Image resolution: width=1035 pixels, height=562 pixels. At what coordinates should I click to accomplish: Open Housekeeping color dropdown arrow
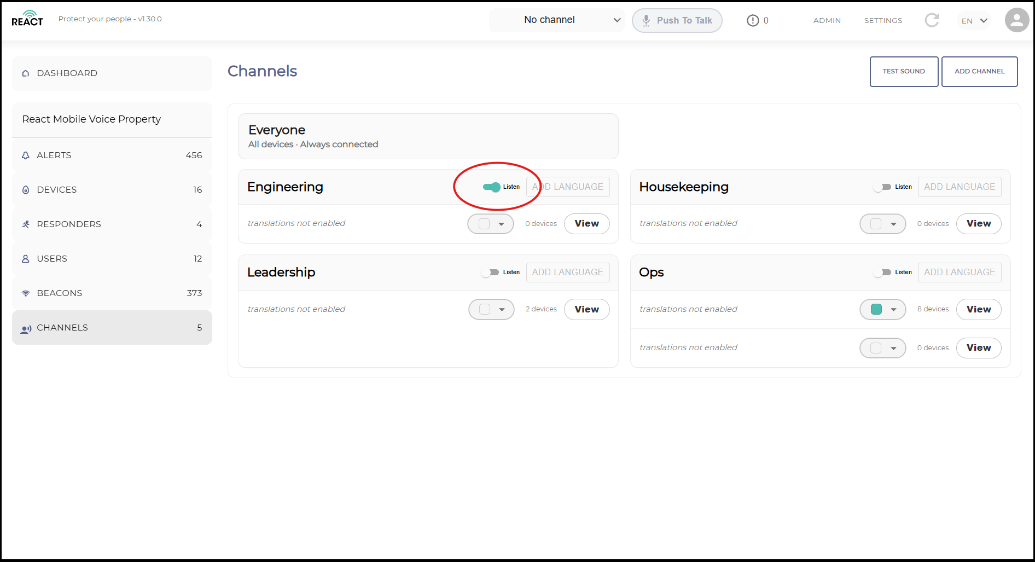893,224
